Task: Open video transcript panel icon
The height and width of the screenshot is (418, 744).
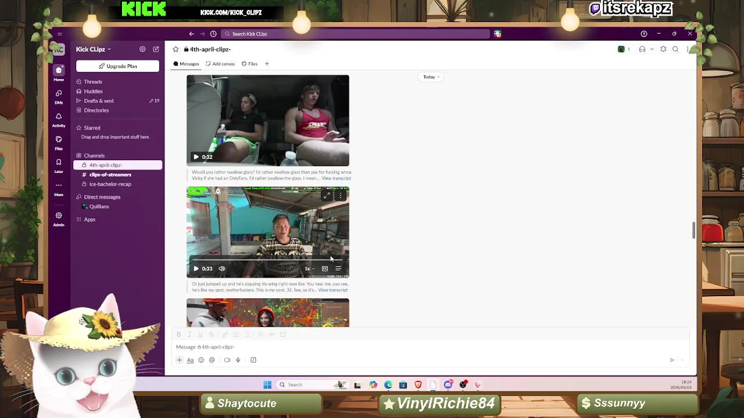Action: pos(338,269)
